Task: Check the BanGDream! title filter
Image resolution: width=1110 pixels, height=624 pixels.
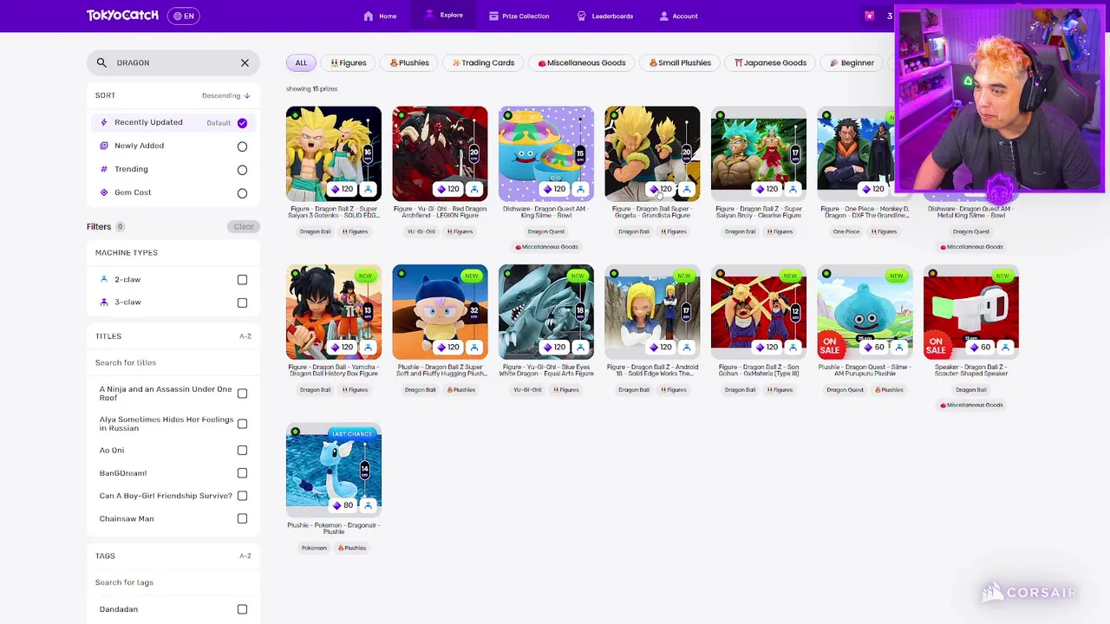Action: (242, 473)
